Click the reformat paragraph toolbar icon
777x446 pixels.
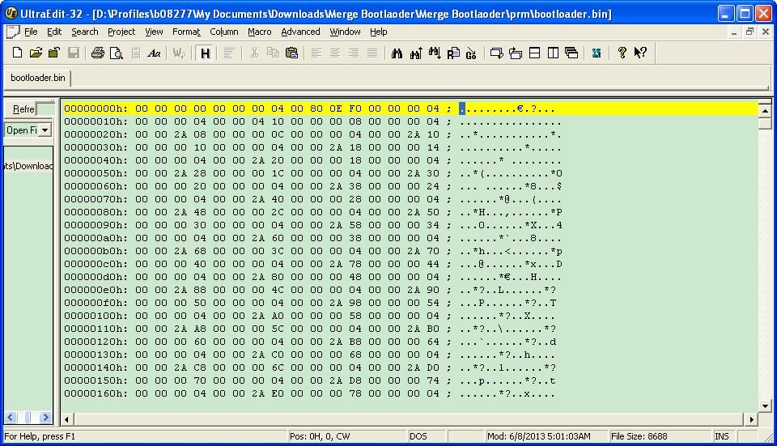point(228,53)
